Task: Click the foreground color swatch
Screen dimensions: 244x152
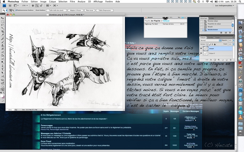Action: point(2,96)
